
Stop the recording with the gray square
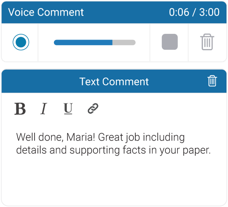pos(170,42)
